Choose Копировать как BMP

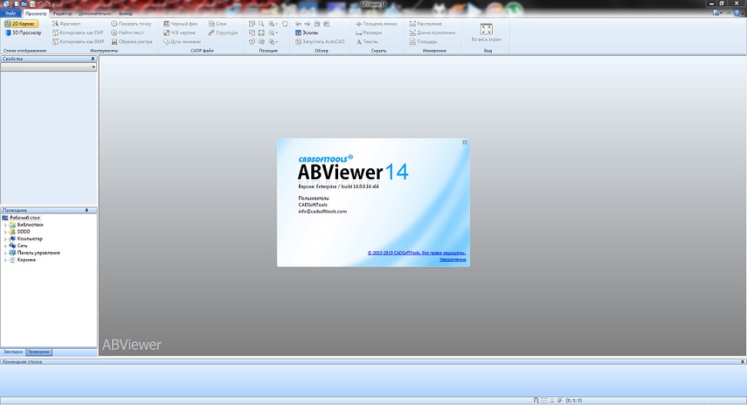(x=78, y=41)
